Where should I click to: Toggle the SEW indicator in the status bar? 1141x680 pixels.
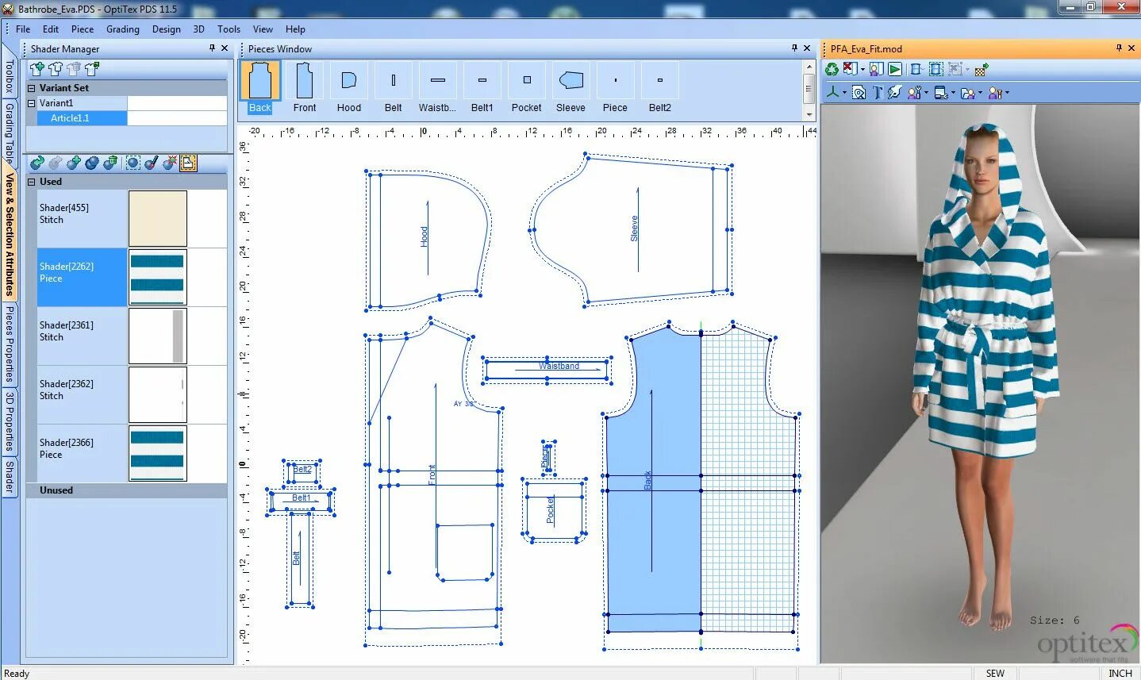click(994, 672)
